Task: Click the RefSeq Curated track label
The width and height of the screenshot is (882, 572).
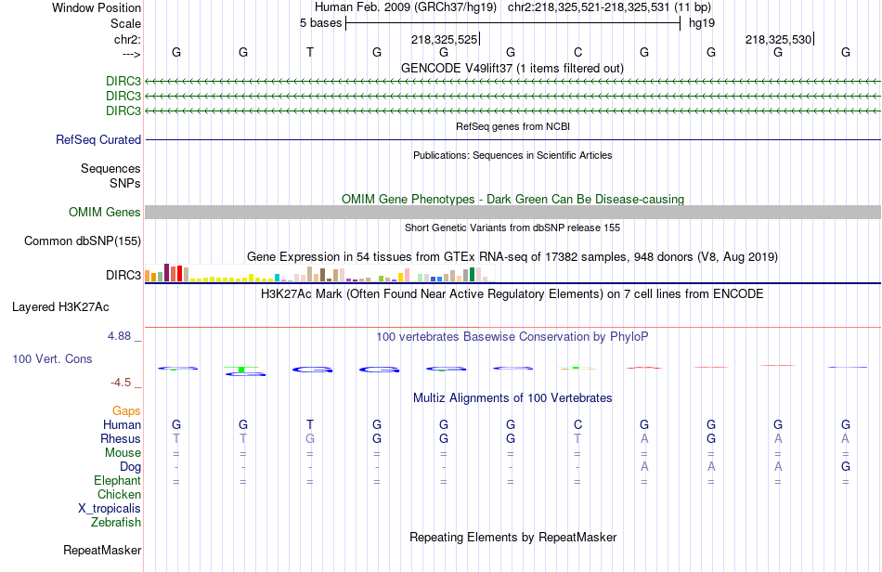Action: point(98,139)
